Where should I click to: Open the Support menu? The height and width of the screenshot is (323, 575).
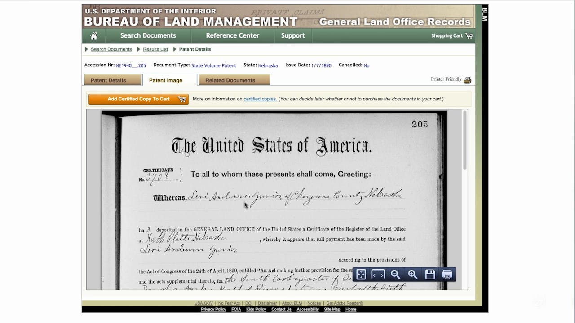point(293,35)
